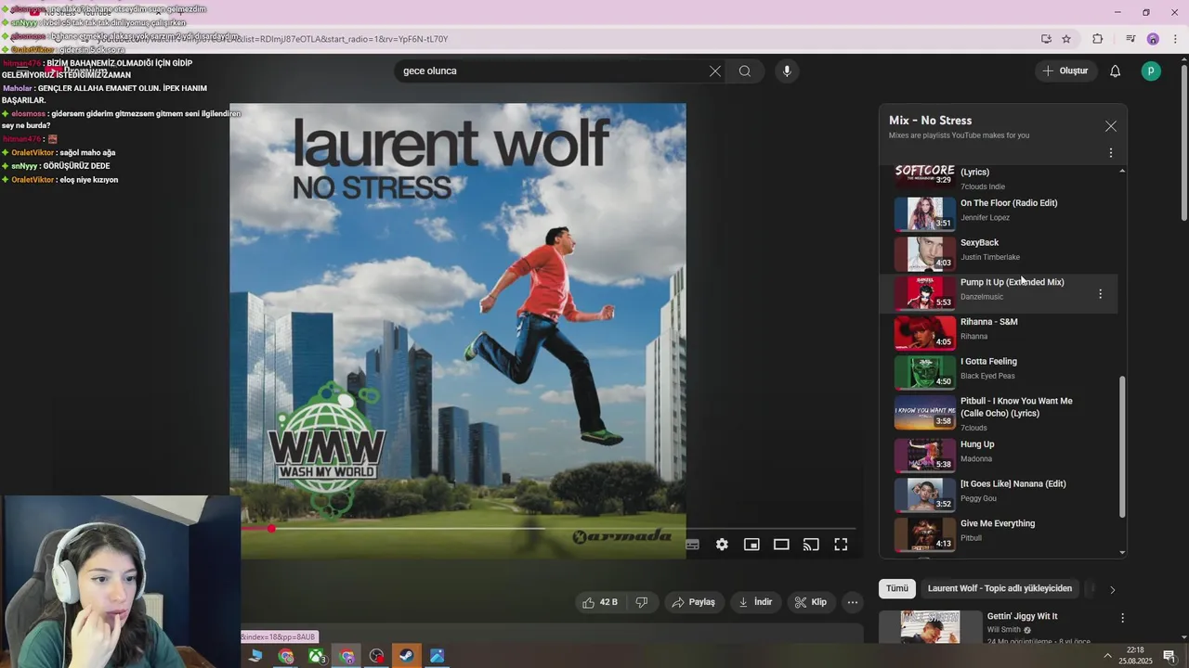Open Chrome's media control button
The image size is (1189, 668).
1130,39
